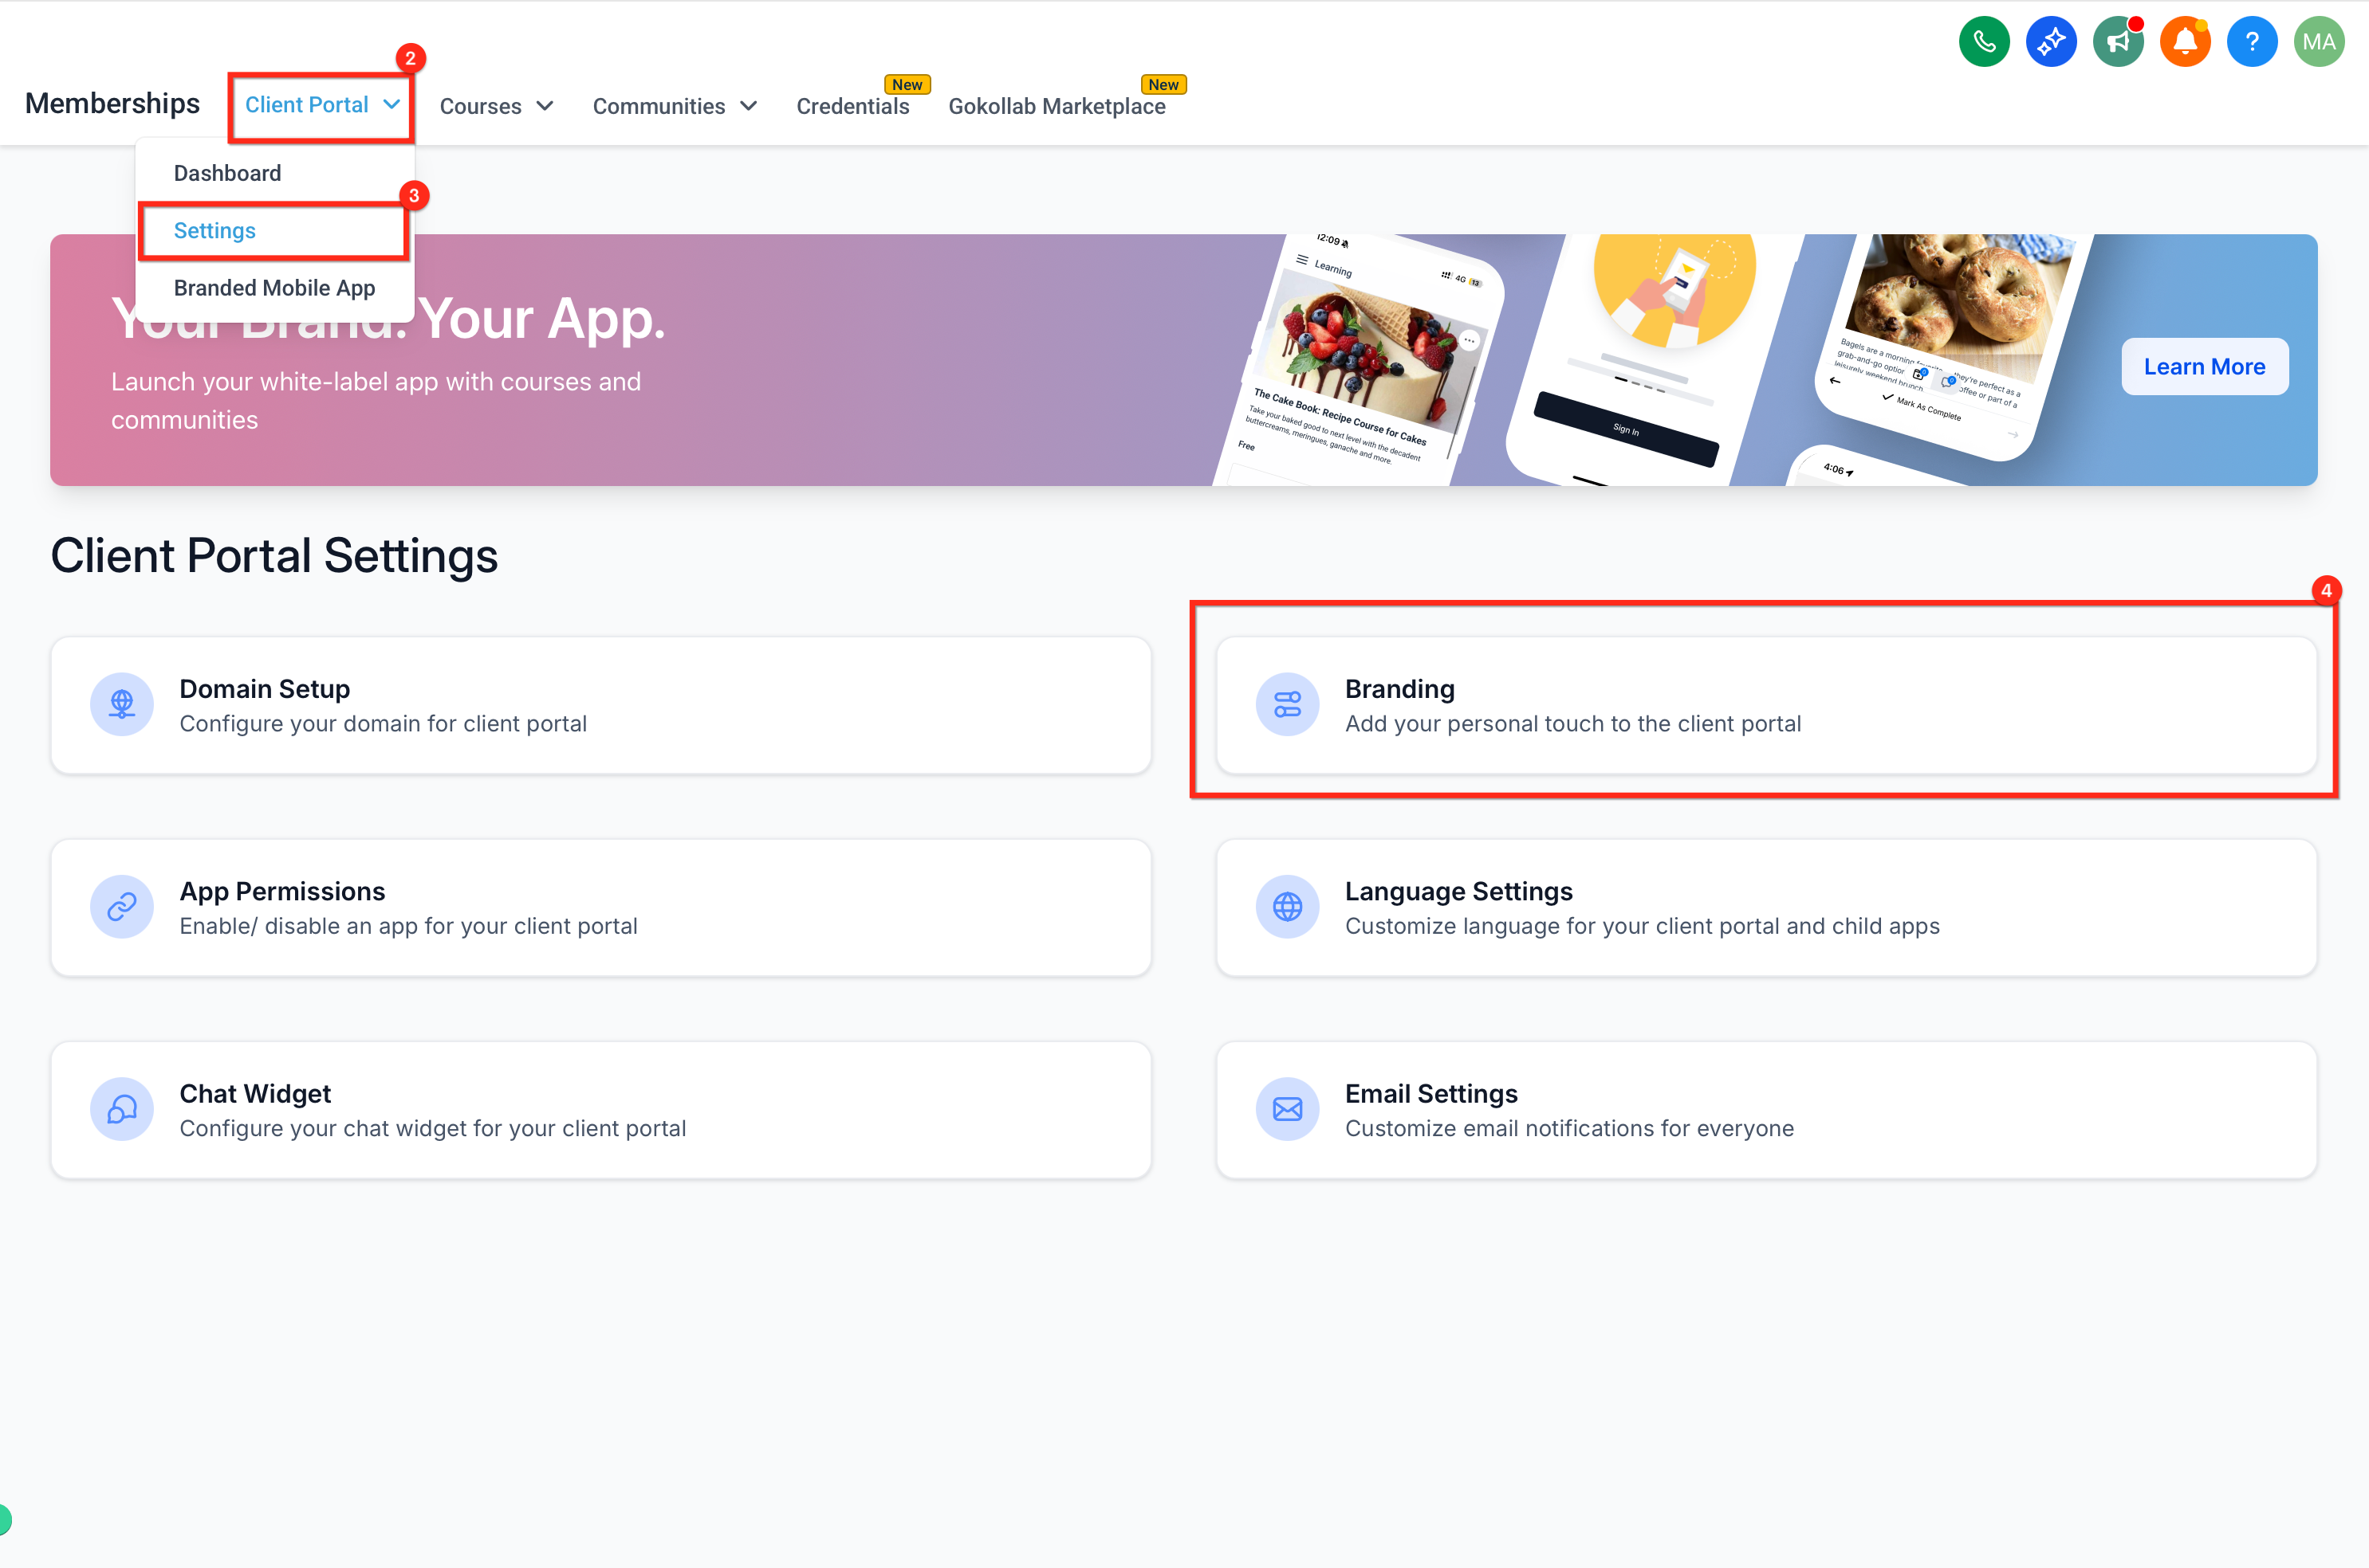Collapse the Client Portal dropdown menu
This screenshot has height=1568, width=2369.
(x=321, y=105)
